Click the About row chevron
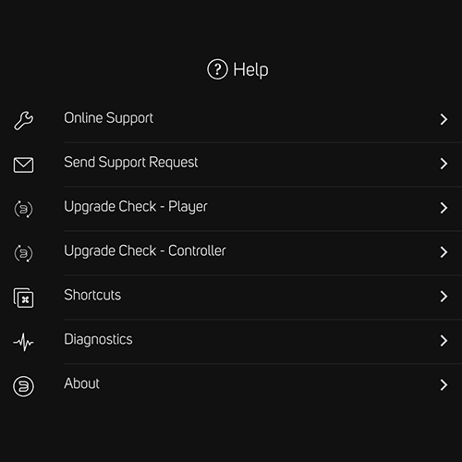Image resolution: width=462 pixels, height=462 pixels. pyautogui.click(x=444, y=384)
